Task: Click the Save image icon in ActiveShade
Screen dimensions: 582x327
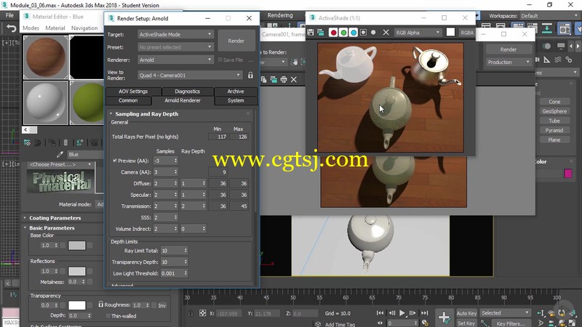Action: tap(311, 33)
